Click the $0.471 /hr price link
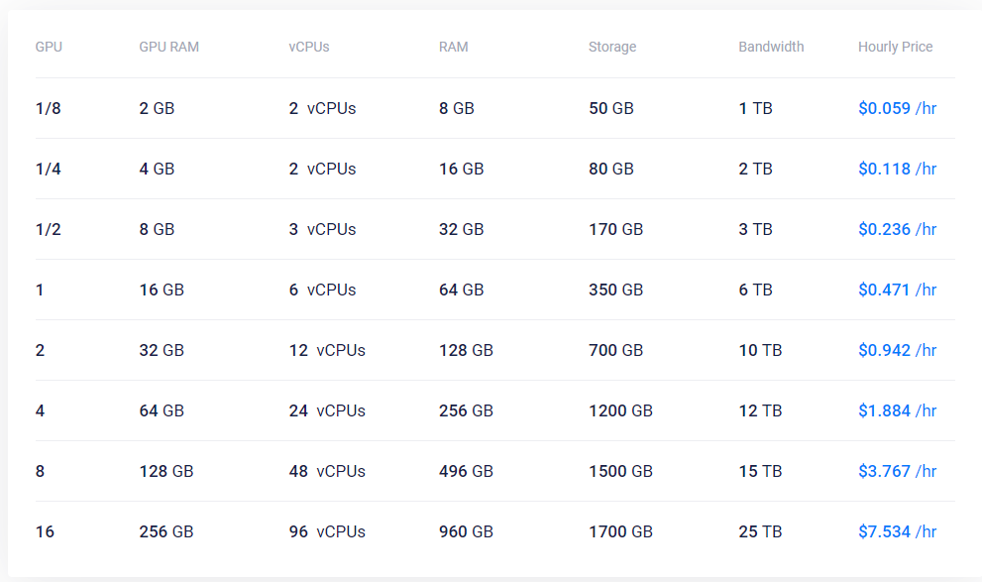982x582 pixels. 897,291
